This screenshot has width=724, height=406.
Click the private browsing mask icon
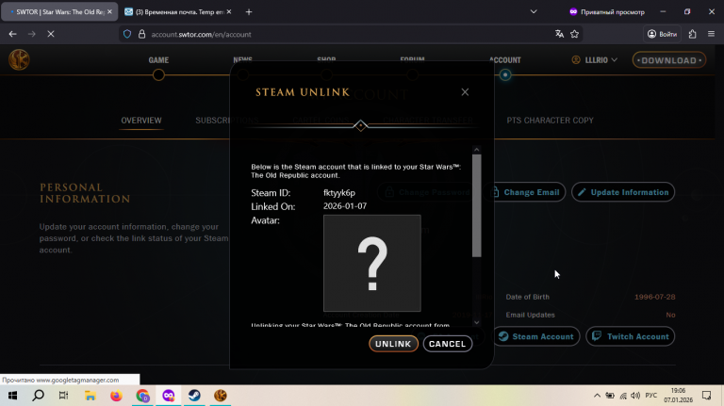[573, 12]
